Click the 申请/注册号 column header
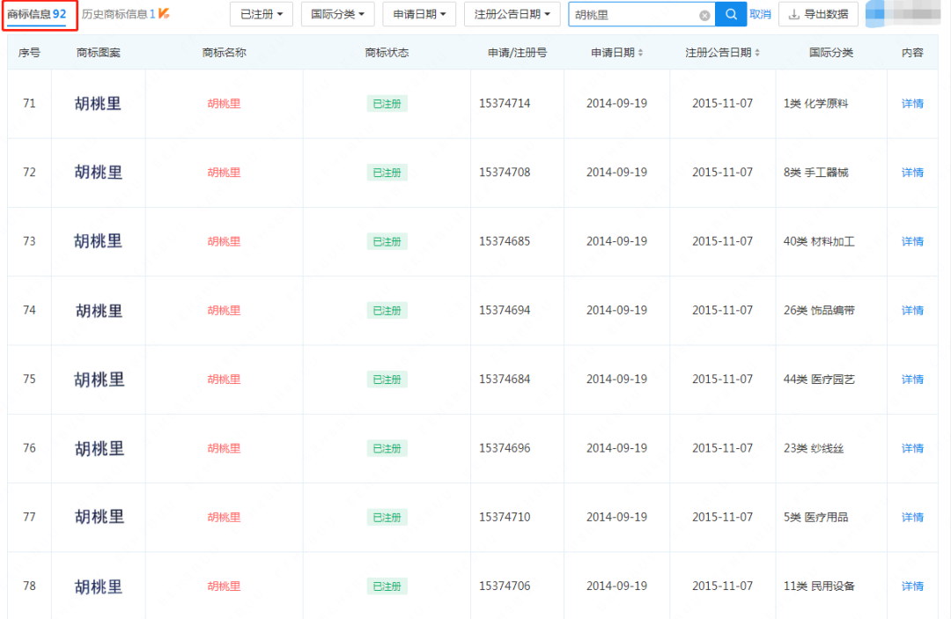Viewport: 951px width, 619px height. click(x=518, y=53)
